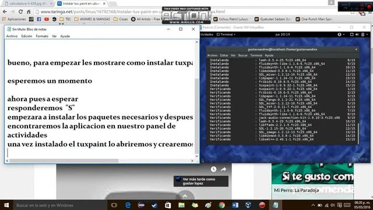Viewport: 373px width, 210px height.
Task: Open Task View from taskbar
Action: pyautogui.click(x=114, y=205)
